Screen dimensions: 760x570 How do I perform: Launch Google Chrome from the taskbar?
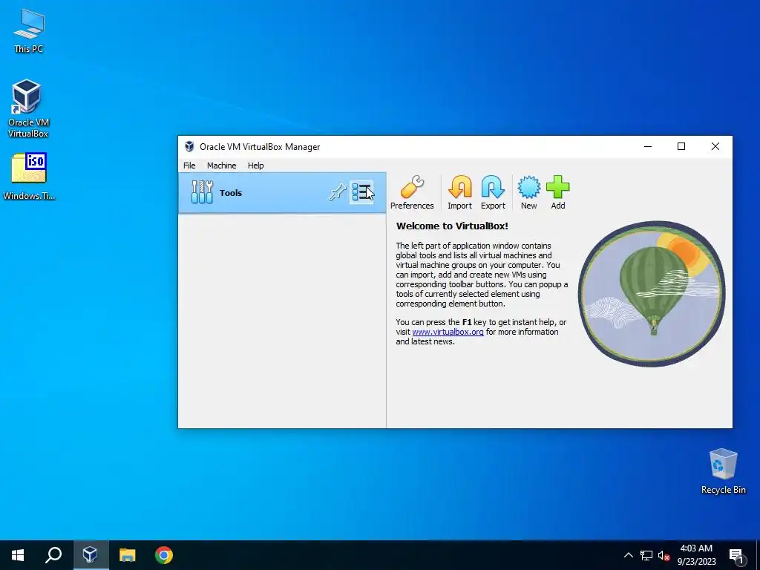(164, 555)
